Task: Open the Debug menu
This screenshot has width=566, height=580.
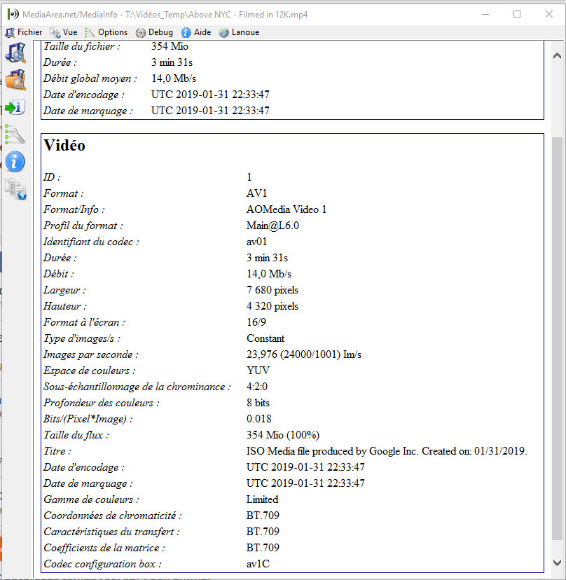Action: (x=154, y=32)
